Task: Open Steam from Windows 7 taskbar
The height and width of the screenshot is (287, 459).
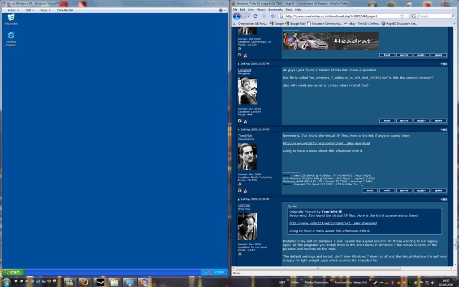Action: 100,283
